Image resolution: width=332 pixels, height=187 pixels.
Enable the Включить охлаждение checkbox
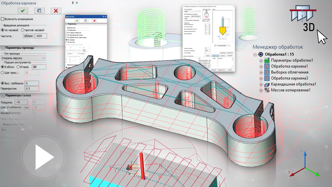click(3, 19)
